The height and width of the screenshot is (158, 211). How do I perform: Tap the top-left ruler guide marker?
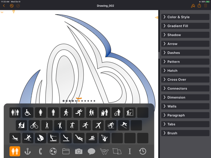[x=2, y=12]
